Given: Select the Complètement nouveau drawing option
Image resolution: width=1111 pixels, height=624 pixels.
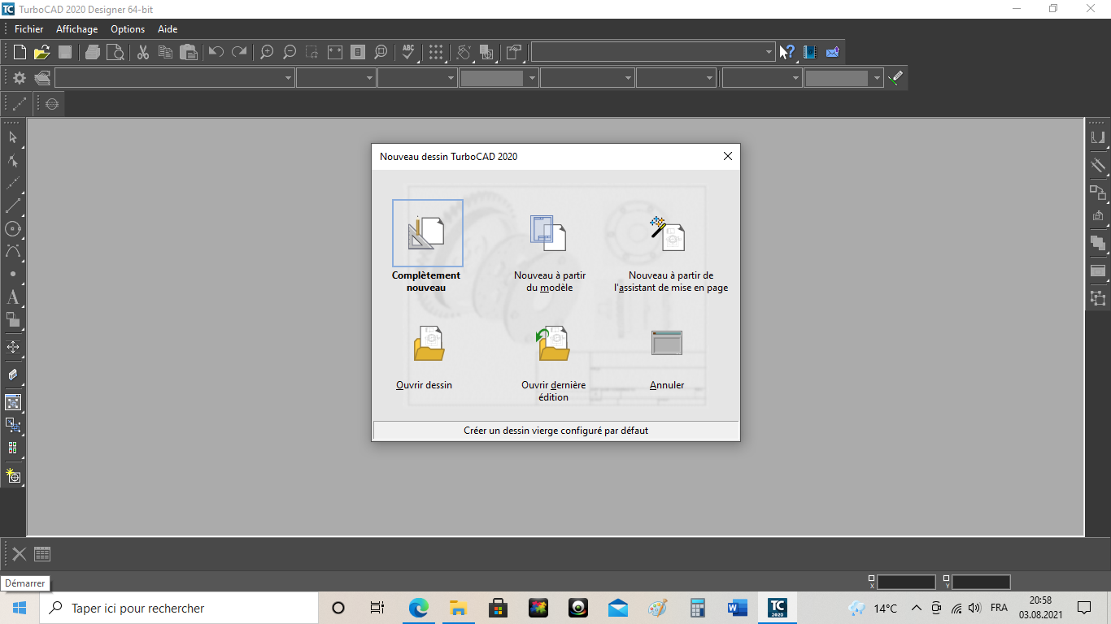Looking at the screenshot, I should click(427, 234).
